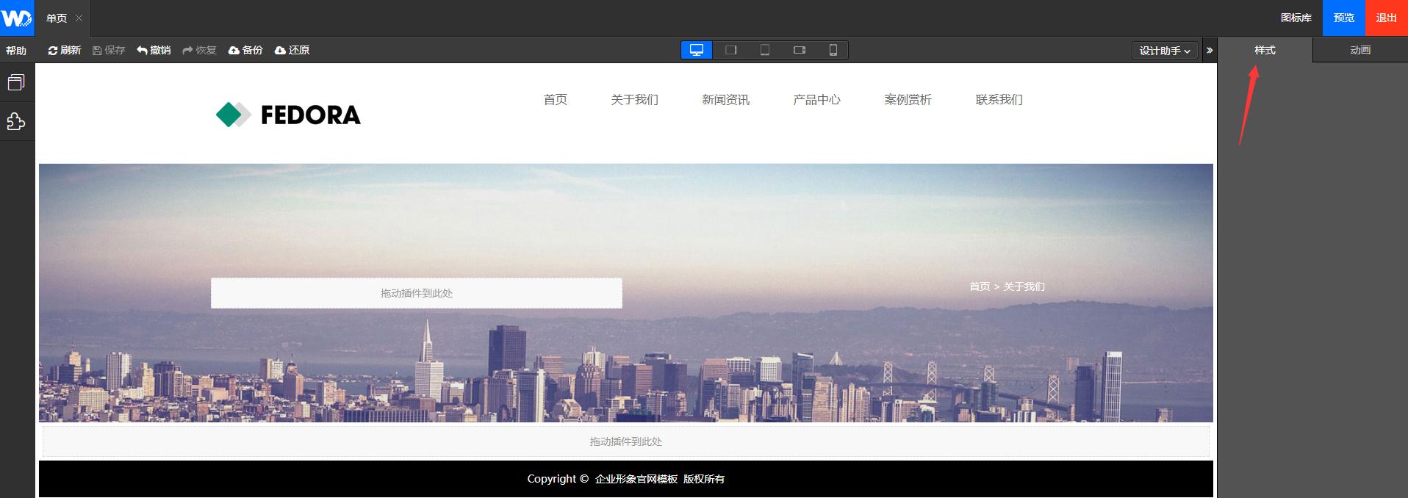The height and width of the screenshot is (498, 1408).
Task: Switch to landscape tablet preview mode
Action: [730, 50]
